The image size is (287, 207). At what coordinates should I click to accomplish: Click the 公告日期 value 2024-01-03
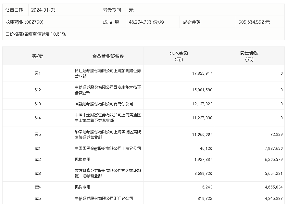43,10
